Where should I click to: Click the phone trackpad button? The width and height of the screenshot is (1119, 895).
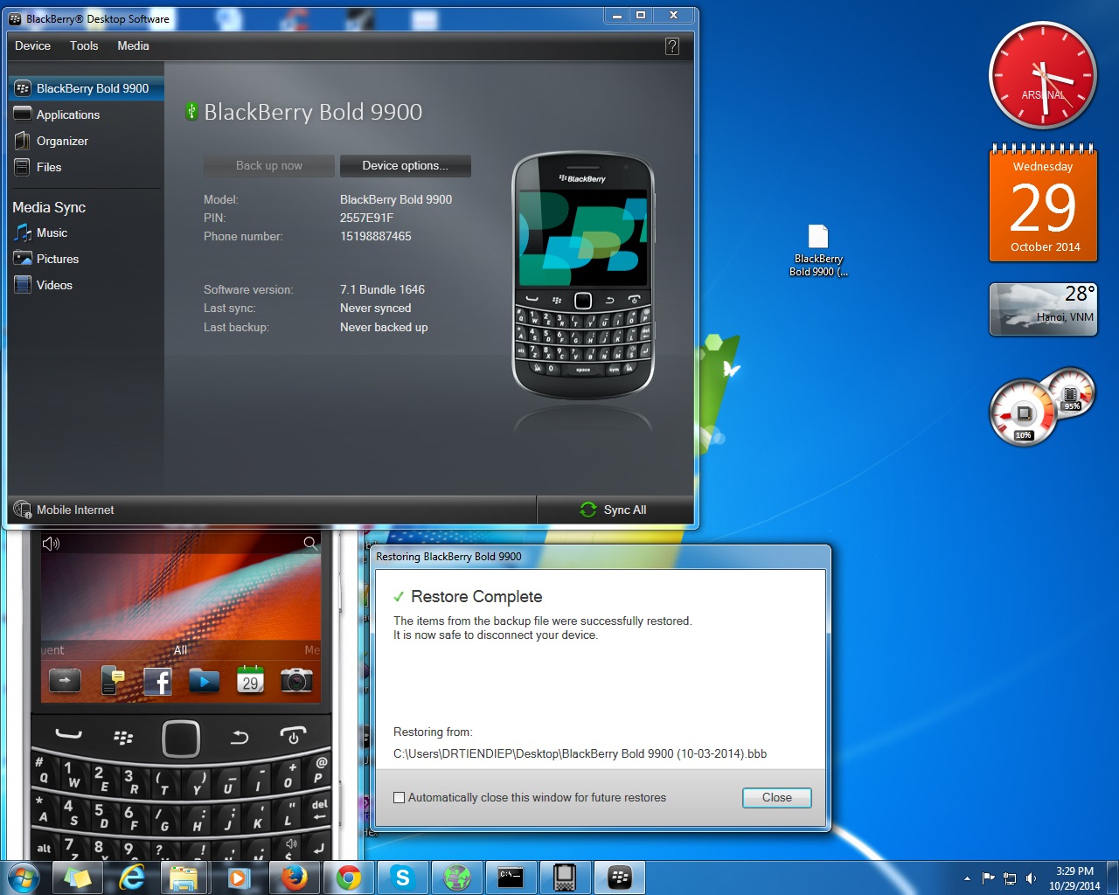pyautogui.click(x=181, y=739)
